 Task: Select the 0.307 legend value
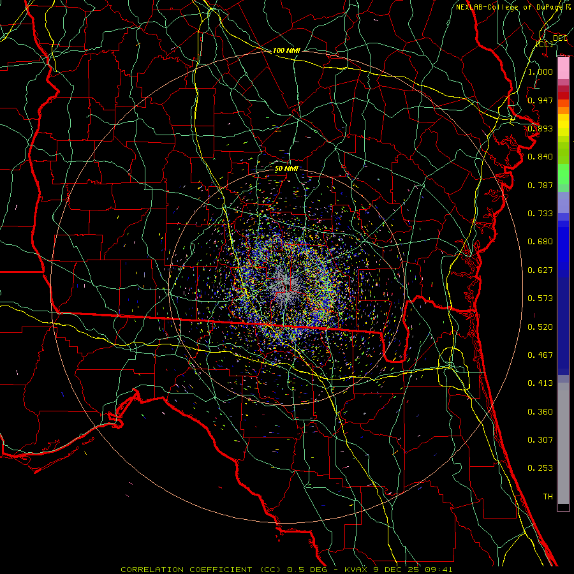click(540, 440)
